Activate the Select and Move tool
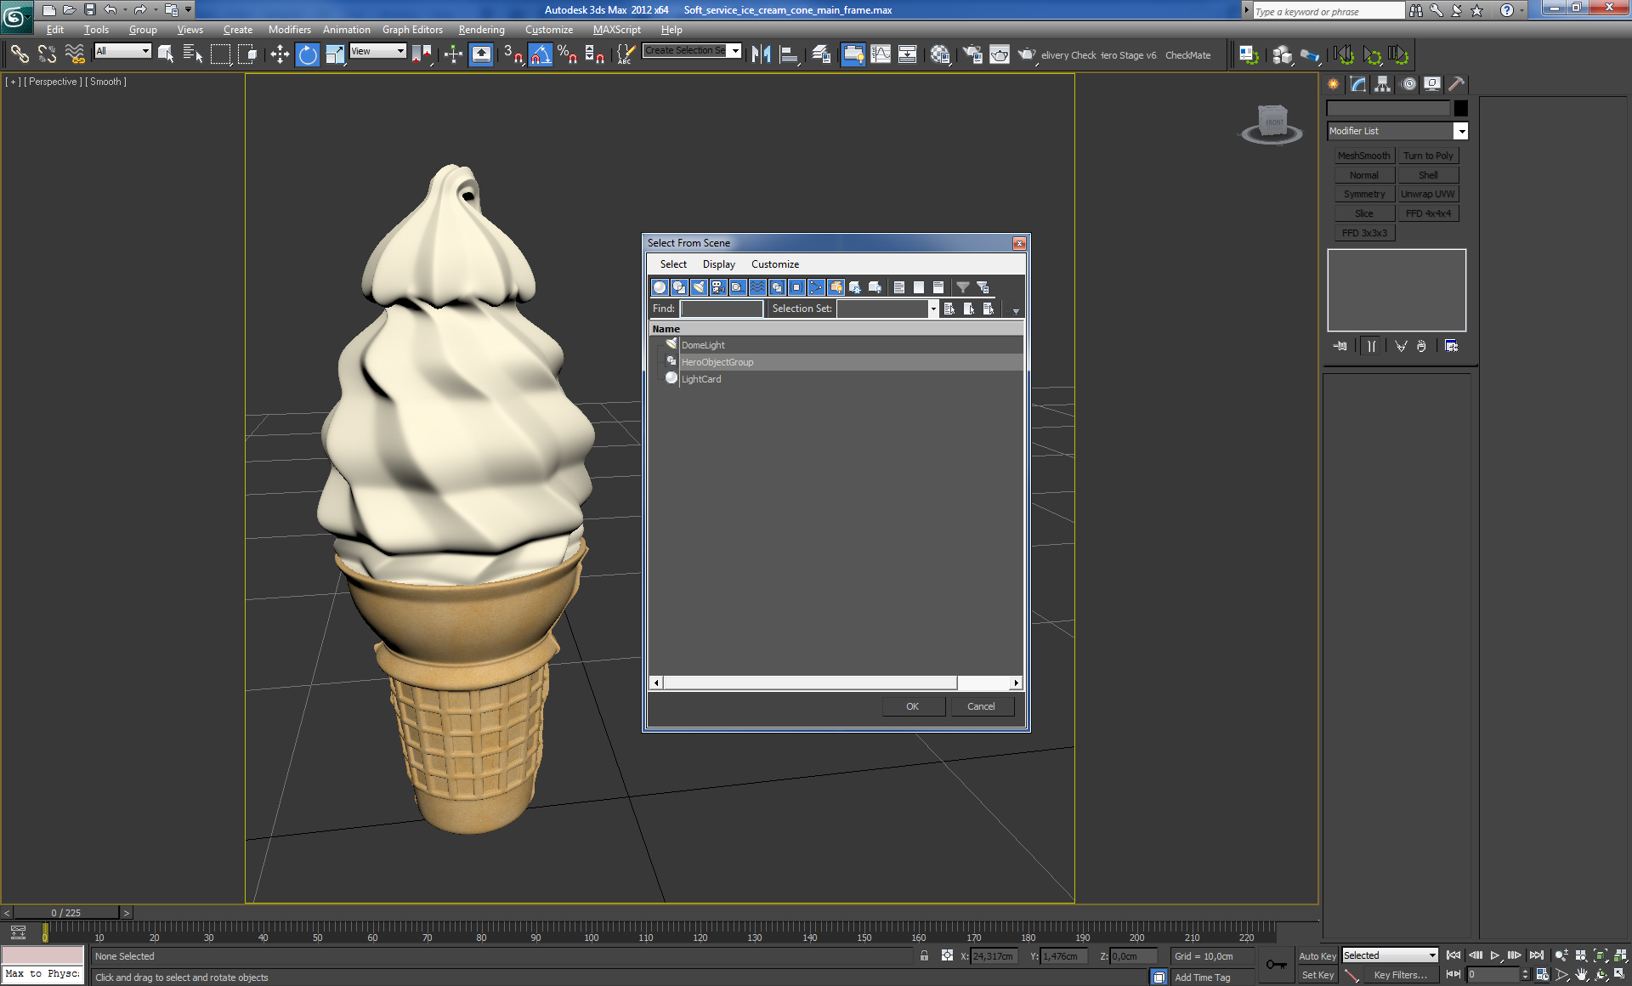 click(x=280, y=54)
